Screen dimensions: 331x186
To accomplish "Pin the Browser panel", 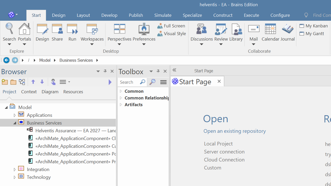I will click(105, 71).
